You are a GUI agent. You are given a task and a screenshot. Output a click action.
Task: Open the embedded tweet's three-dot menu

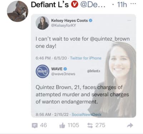(129, 21)
